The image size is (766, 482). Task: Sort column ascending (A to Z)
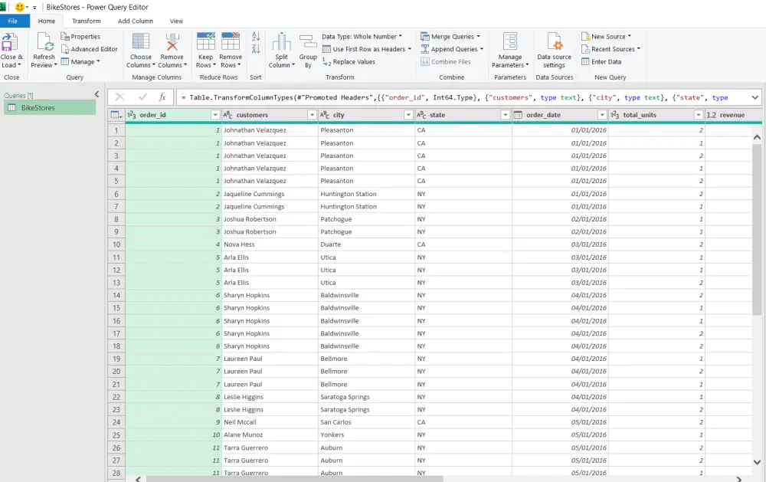256,37
